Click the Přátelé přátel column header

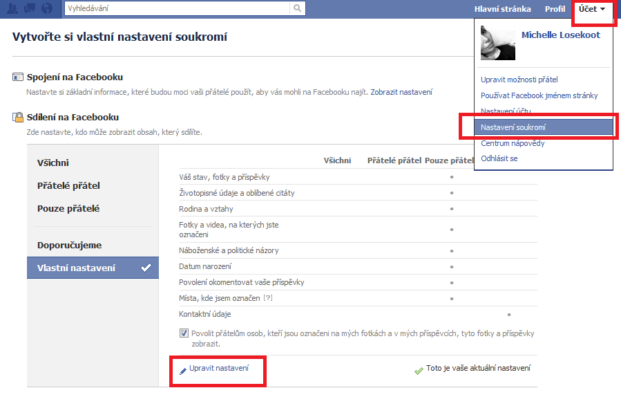click(394, 160)
